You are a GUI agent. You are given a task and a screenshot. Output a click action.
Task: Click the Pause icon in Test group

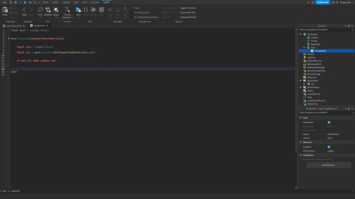click(85, 10)
